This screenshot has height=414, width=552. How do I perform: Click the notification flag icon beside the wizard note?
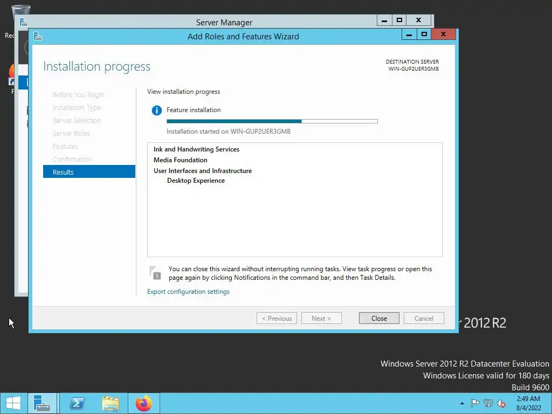click(x=155, y=273)
